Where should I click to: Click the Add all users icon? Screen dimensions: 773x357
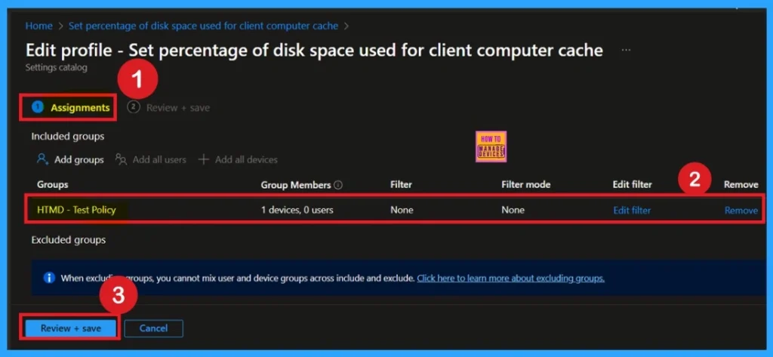tap(121, 159)
